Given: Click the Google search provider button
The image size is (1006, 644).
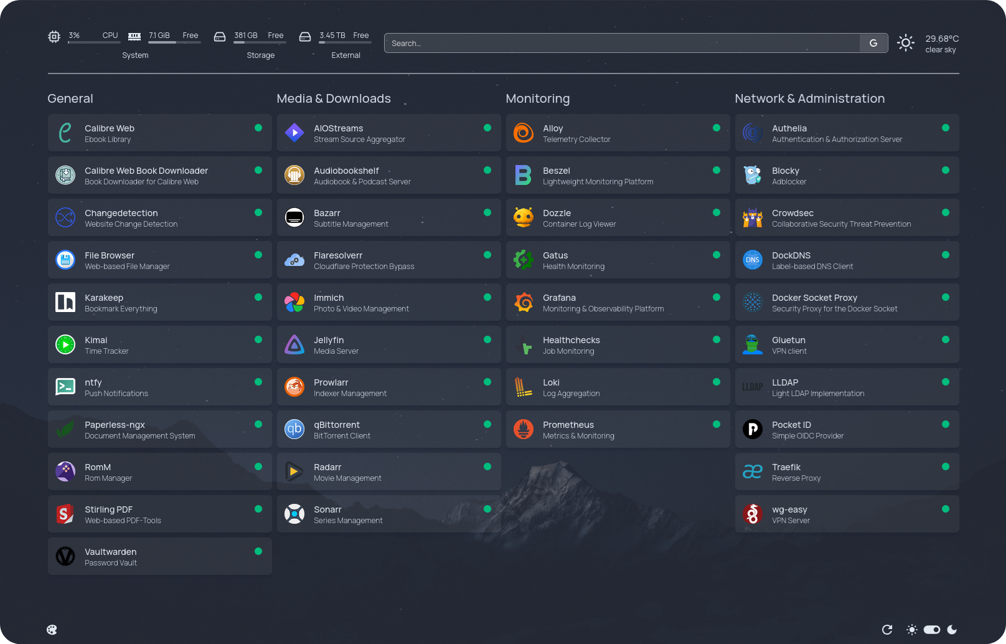Looking at the screenshot, I should 873,43.
